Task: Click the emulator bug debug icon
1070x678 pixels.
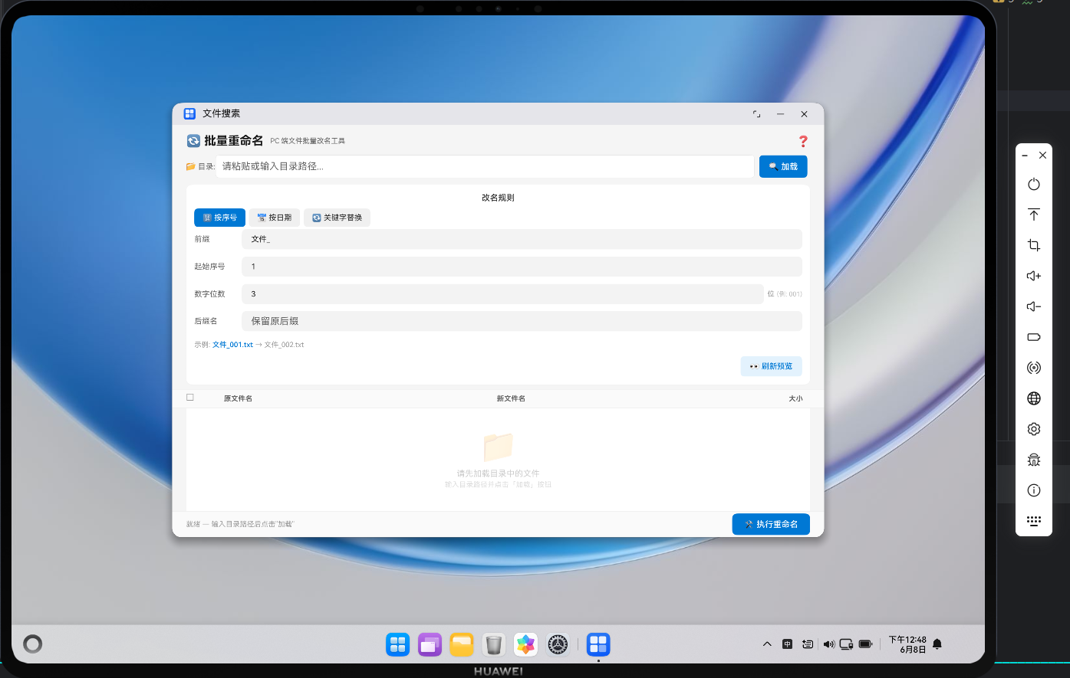Action: click(x=1034, y=460)
